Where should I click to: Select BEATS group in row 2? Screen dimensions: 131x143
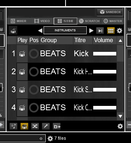[x=53, y=72]
